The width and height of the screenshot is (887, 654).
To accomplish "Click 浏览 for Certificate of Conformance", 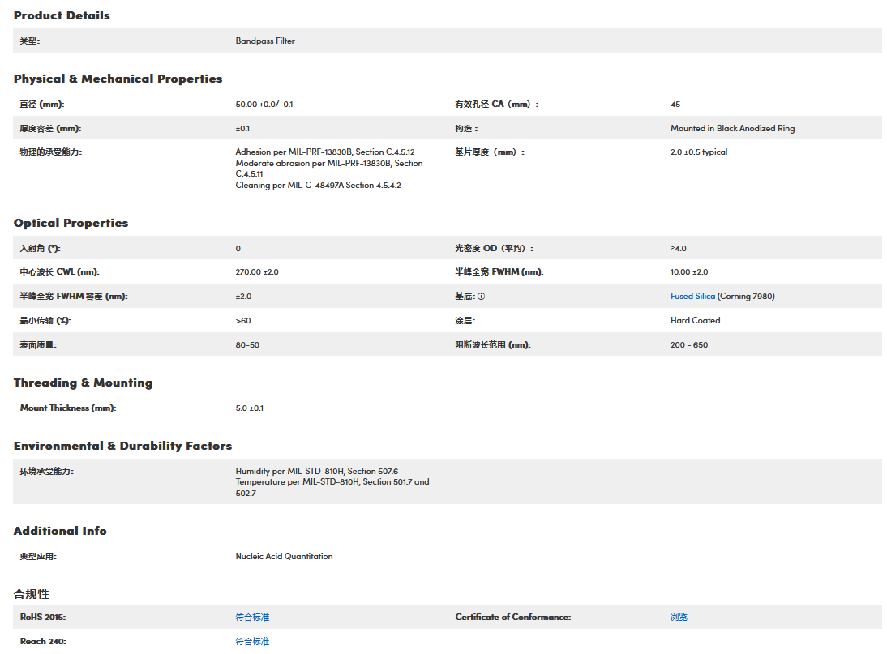I will [679, 618].
